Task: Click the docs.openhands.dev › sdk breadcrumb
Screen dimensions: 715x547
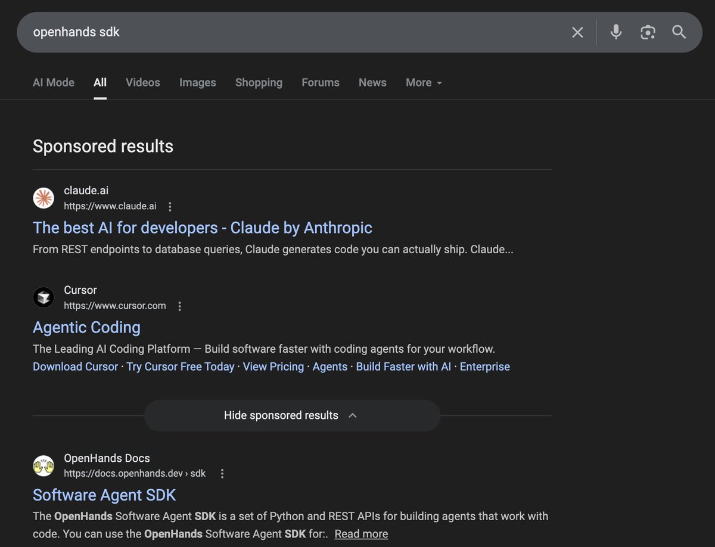Action: tap(135, 474)
